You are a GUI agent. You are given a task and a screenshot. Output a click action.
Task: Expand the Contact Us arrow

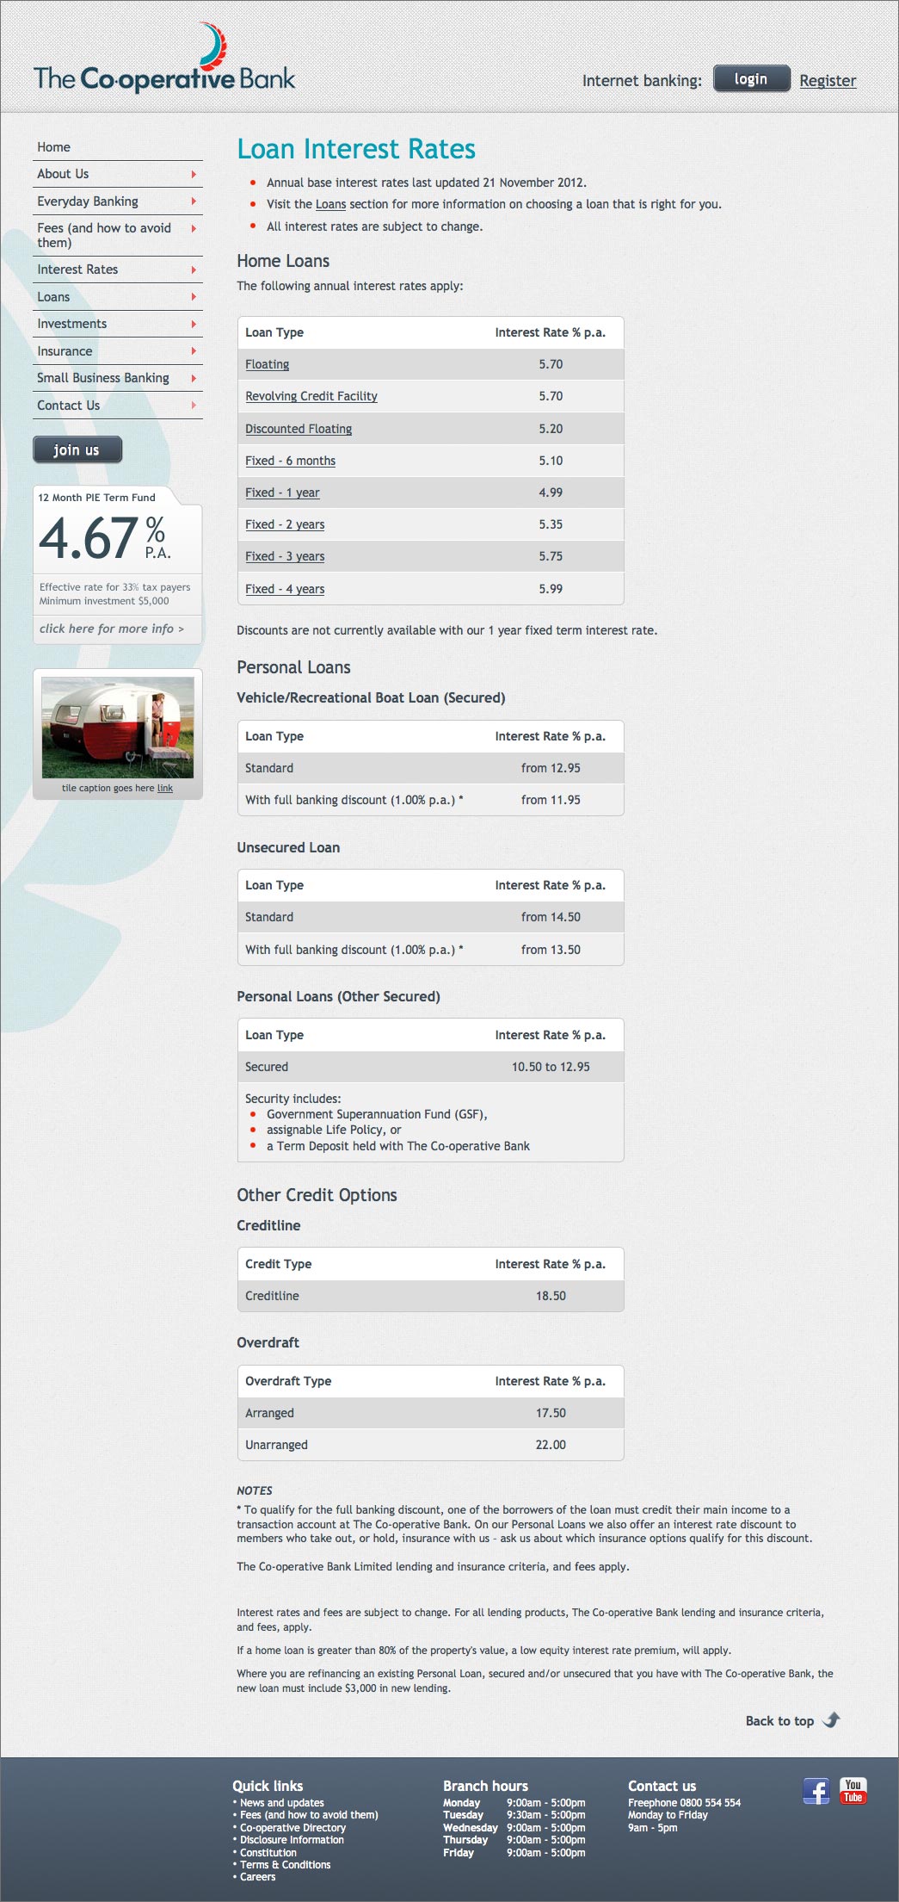coord(194,406)
